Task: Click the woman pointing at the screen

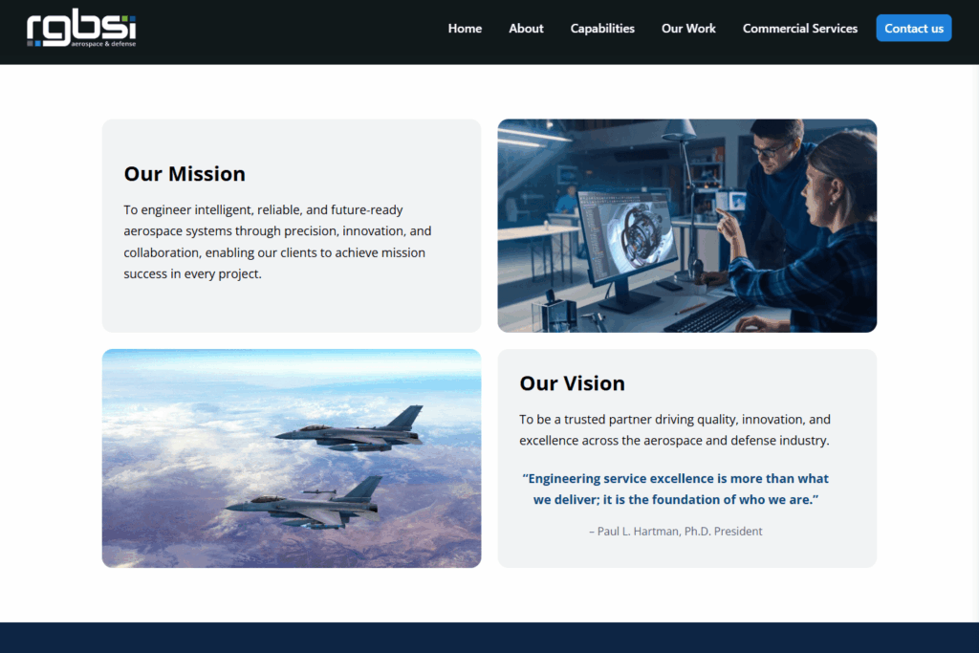Action: coord(822,239)
